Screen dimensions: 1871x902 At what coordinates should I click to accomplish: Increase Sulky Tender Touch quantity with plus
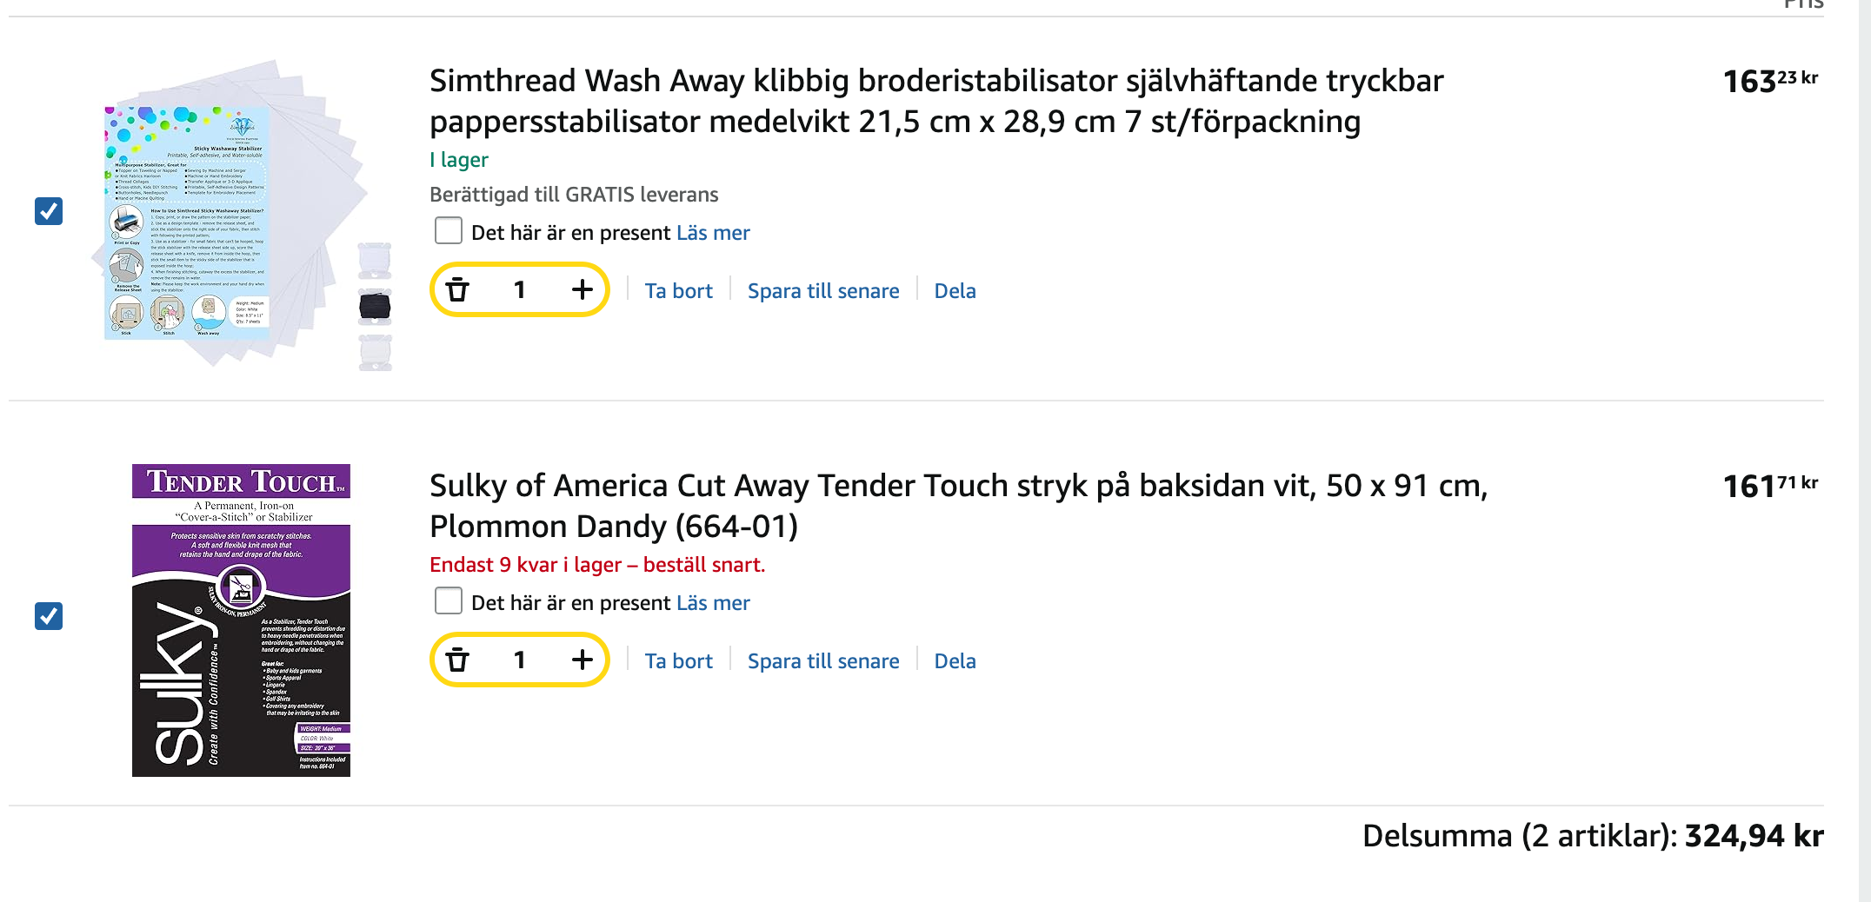click(x=582, y=660)
